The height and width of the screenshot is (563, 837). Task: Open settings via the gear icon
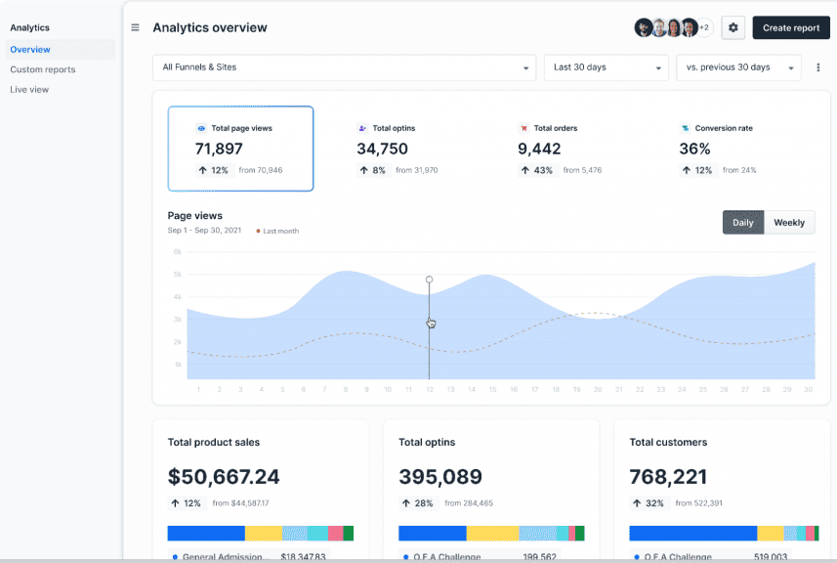(732, 27)
